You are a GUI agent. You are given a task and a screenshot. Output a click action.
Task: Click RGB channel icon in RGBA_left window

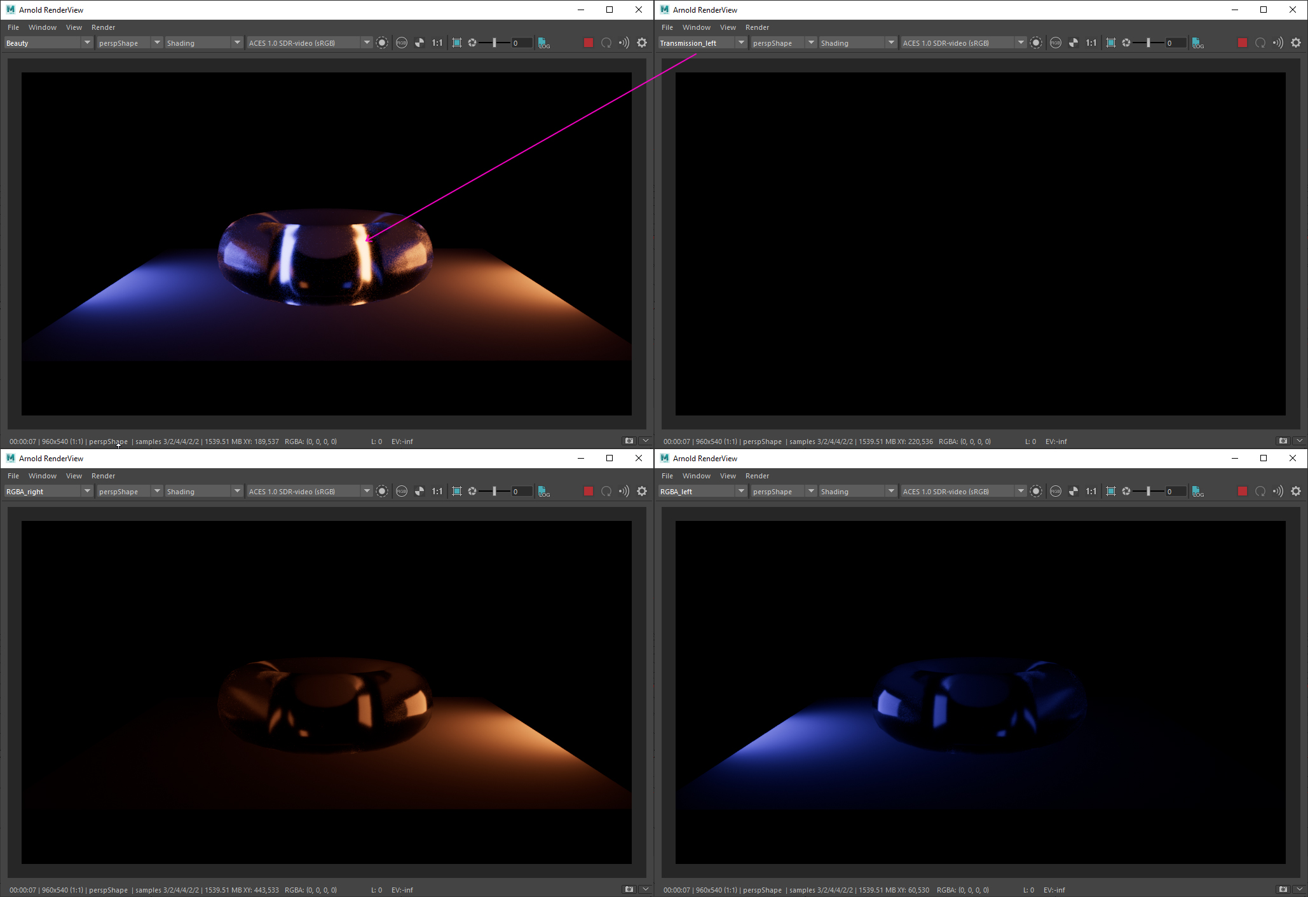point(1056,492)
